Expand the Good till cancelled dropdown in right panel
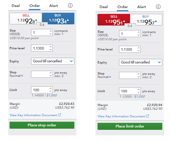This screenshot has height=142, width=171. (x=141, y=62)
